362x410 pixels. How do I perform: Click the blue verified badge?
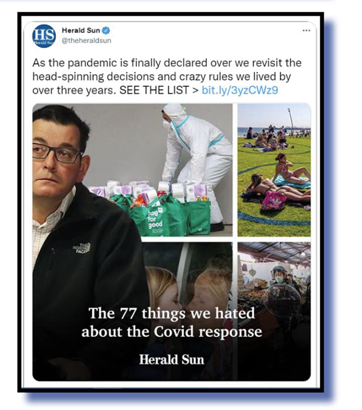point(106,30)
